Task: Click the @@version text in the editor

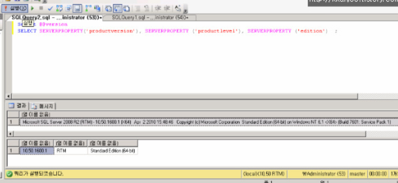Action: click(53, 25)
